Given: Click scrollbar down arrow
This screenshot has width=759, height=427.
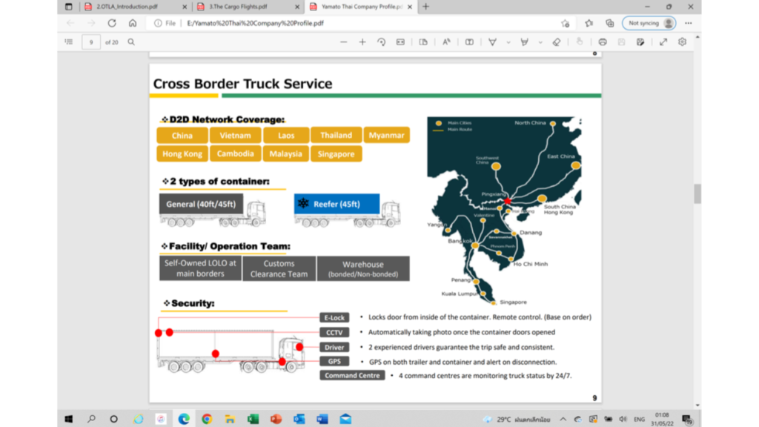Looking at the screenshot, I should [x=697, y=405].
